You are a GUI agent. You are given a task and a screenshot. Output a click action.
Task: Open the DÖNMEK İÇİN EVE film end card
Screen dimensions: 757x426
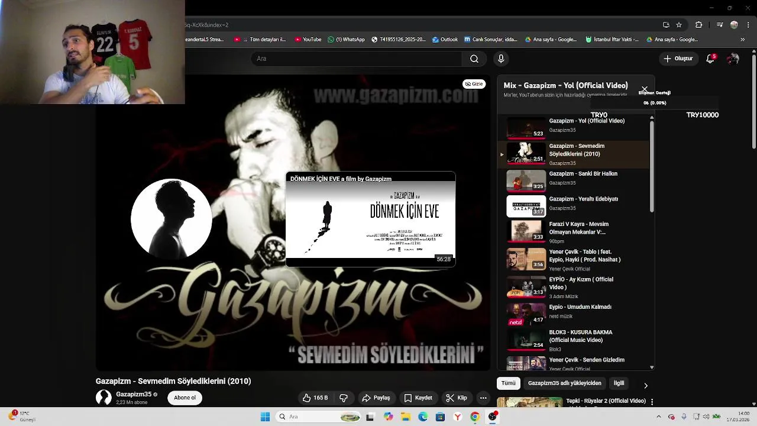tap(371, 219)
